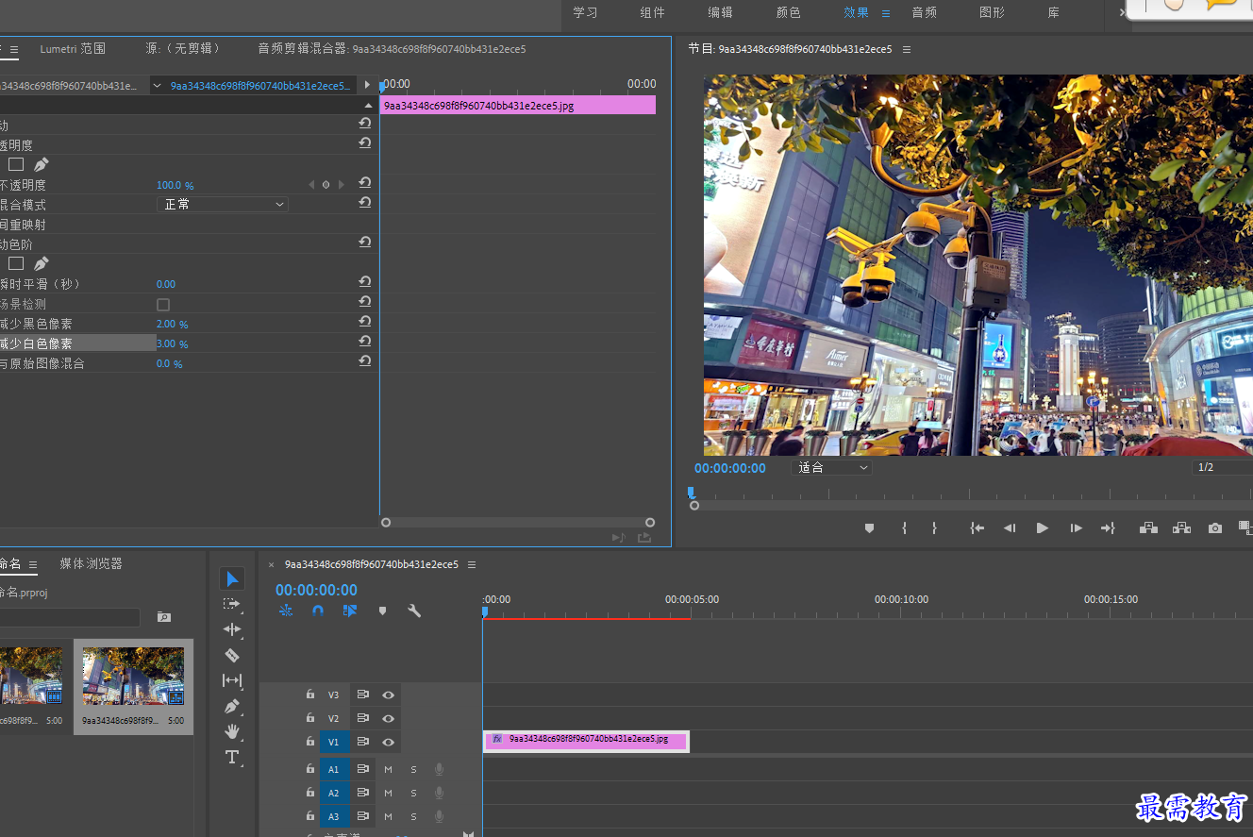Play the program monitor

(1043, 528)
